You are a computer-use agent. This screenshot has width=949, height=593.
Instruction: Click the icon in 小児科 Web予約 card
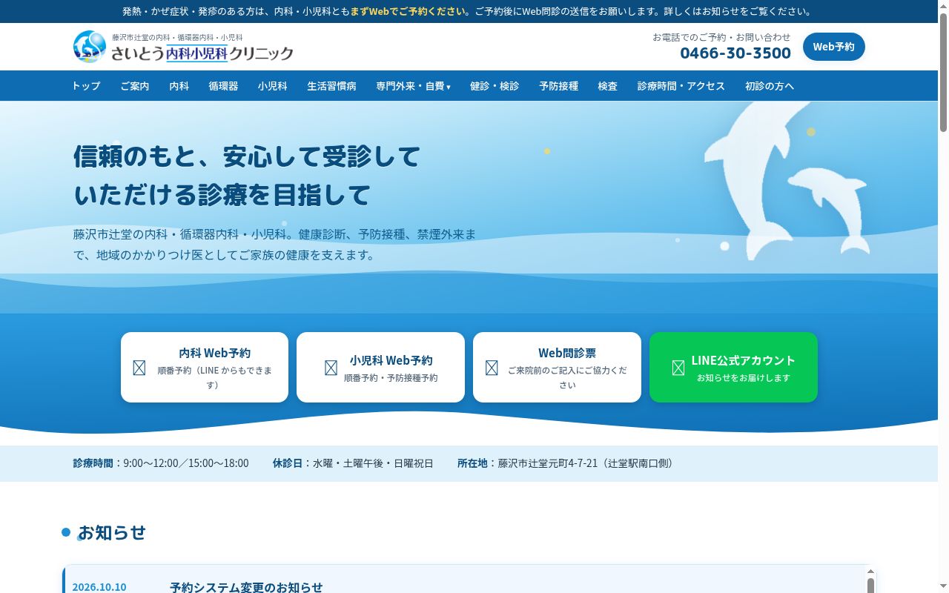click(331, 368)
